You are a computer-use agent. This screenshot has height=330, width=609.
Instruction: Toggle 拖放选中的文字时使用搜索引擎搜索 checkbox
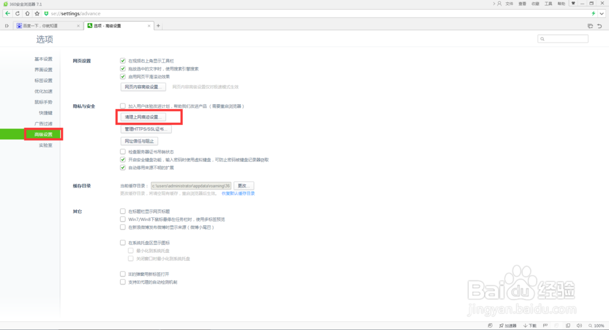point(123,69)
